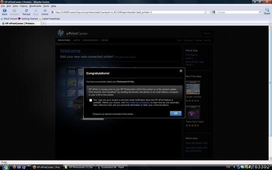Viewport: 272px width, 170px height.
Task: Select the RESOURCES navigation item
Action: 91,40
